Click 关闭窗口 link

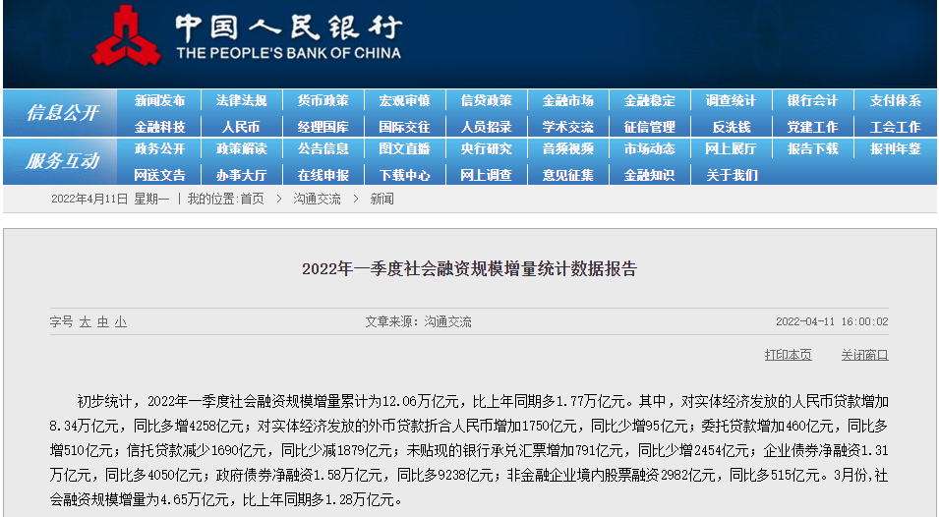pyautogui.click(x=864, y=355)
